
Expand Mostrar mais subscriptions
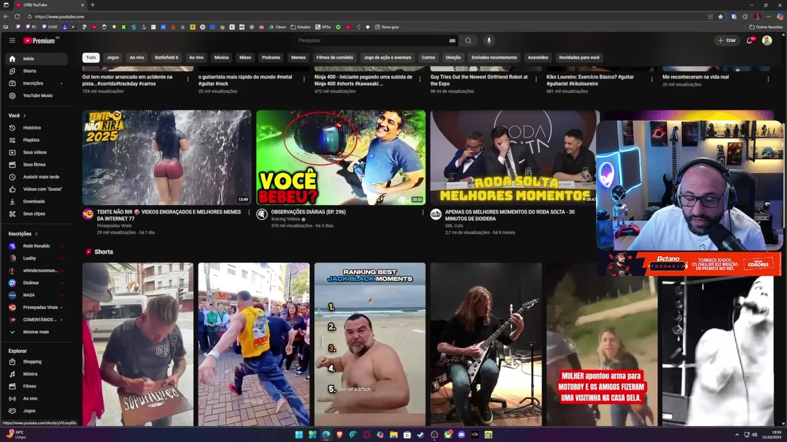(37, 332)
